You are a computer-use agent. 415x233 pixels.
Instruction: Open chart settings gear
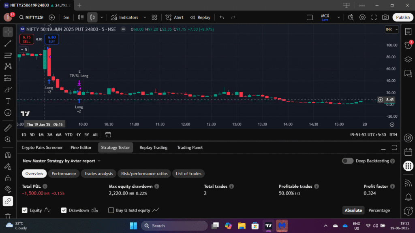pos(362,17)
